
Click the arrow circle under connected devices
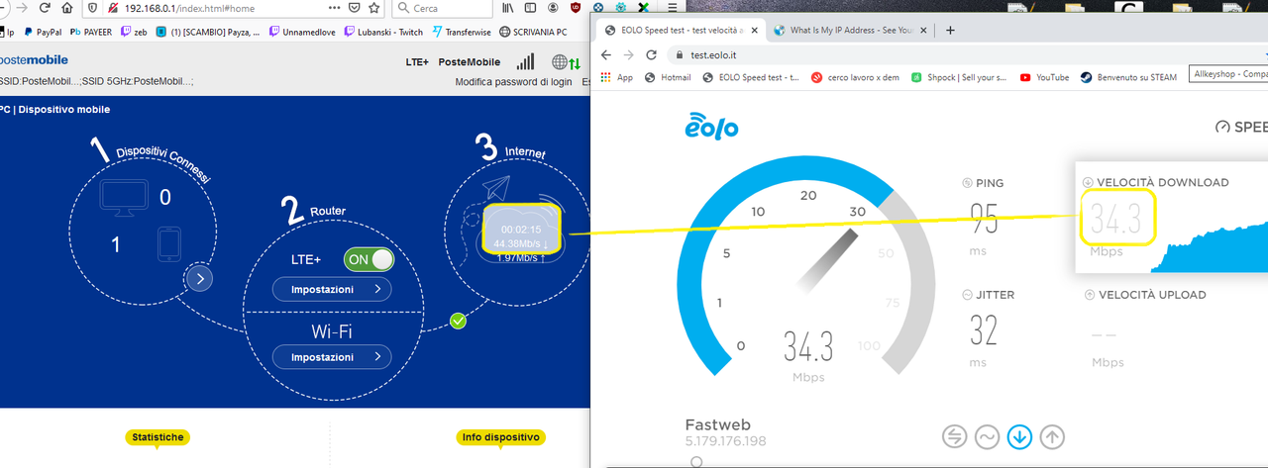[x=199, y=280]
